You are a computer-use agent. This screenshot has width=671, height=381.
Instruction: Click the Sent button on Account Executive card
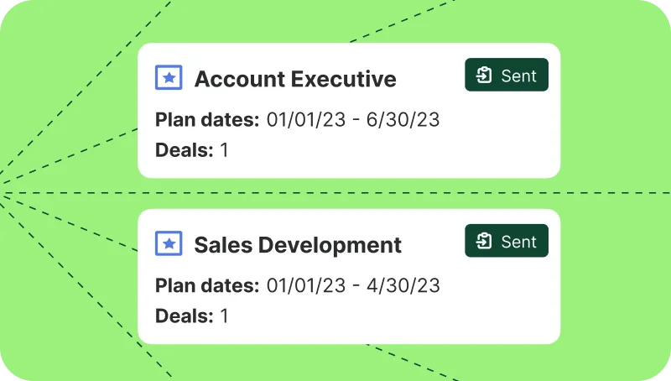pos(507,75)
